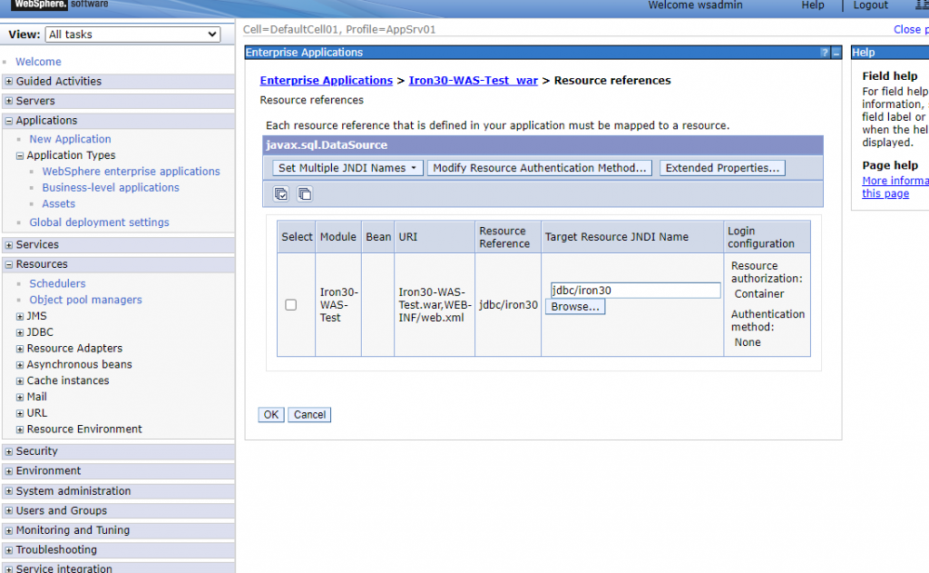Expand the Troubleshooting section

coord(9,550)
